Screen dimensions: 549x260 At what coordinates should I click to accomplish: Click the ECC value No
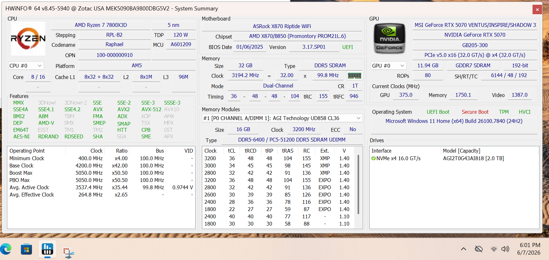point(353,129)
